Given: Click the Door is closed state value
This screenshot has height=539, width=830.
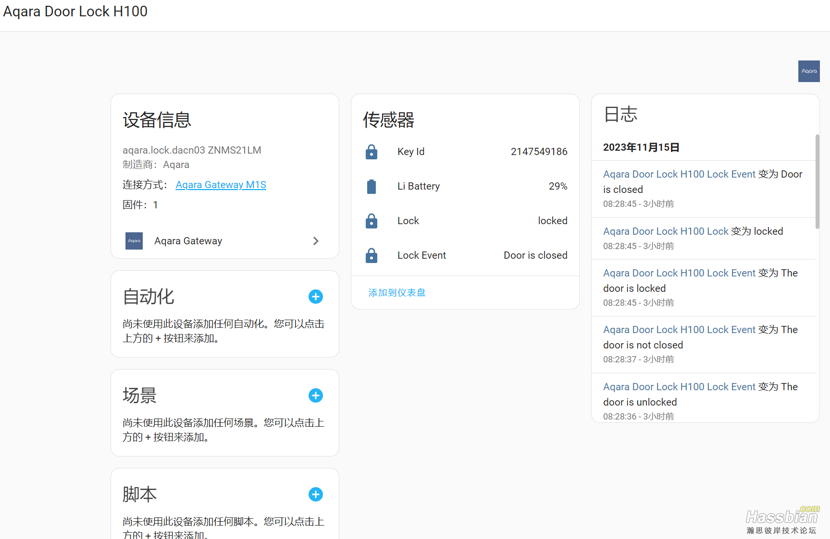Looking at the screenshot, I should [x=535, y=255].
